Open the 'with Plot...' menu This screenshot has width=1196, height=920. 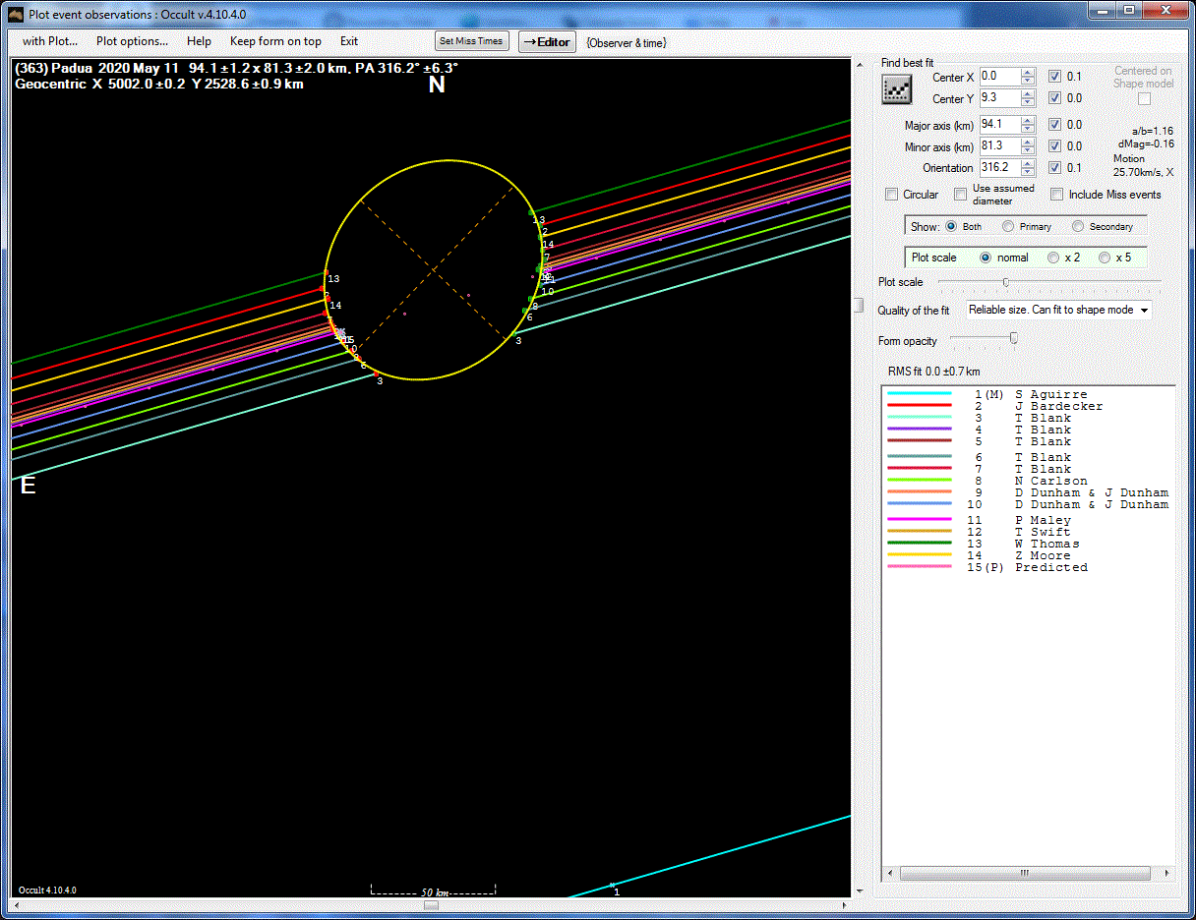coord(50,41)
